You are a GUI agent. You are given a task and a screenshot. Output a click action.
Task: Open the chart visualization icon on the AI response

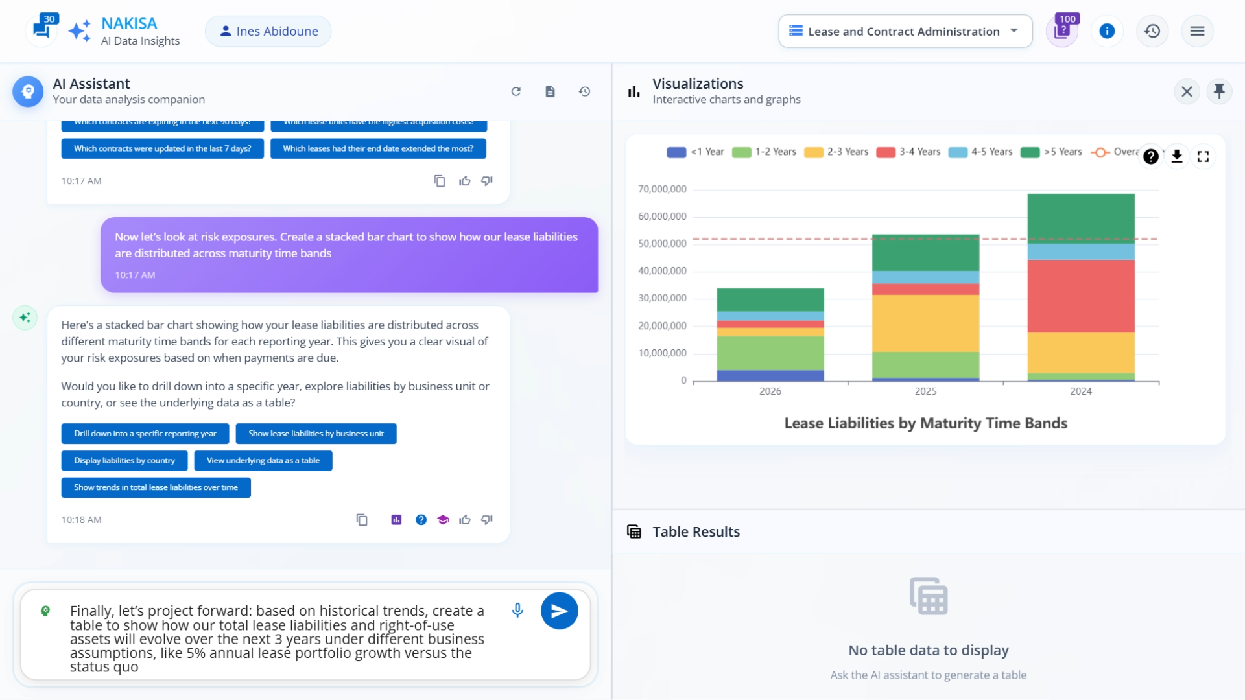point(396,519)
